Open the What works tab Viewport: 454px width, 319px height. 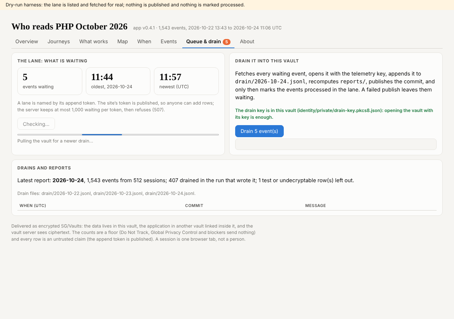pyautogui.click(x=94, y=41)
